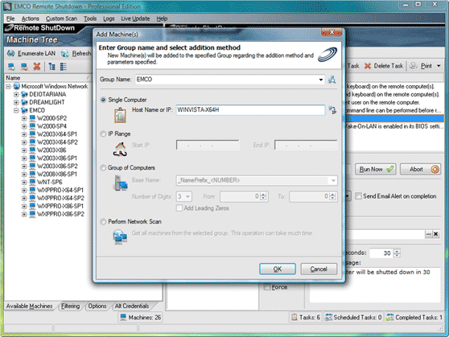The width and height of the screenshot is (449, 337).
Task: Open the Number of Digits dropdown
Action: pyautogui.click(x=187, y=197)
